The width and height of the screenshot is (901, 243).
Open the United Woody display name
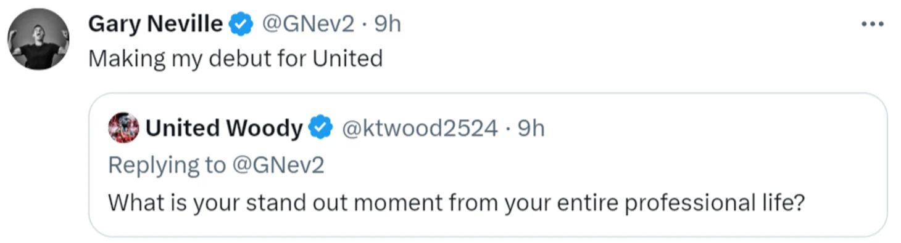[224, 129]
